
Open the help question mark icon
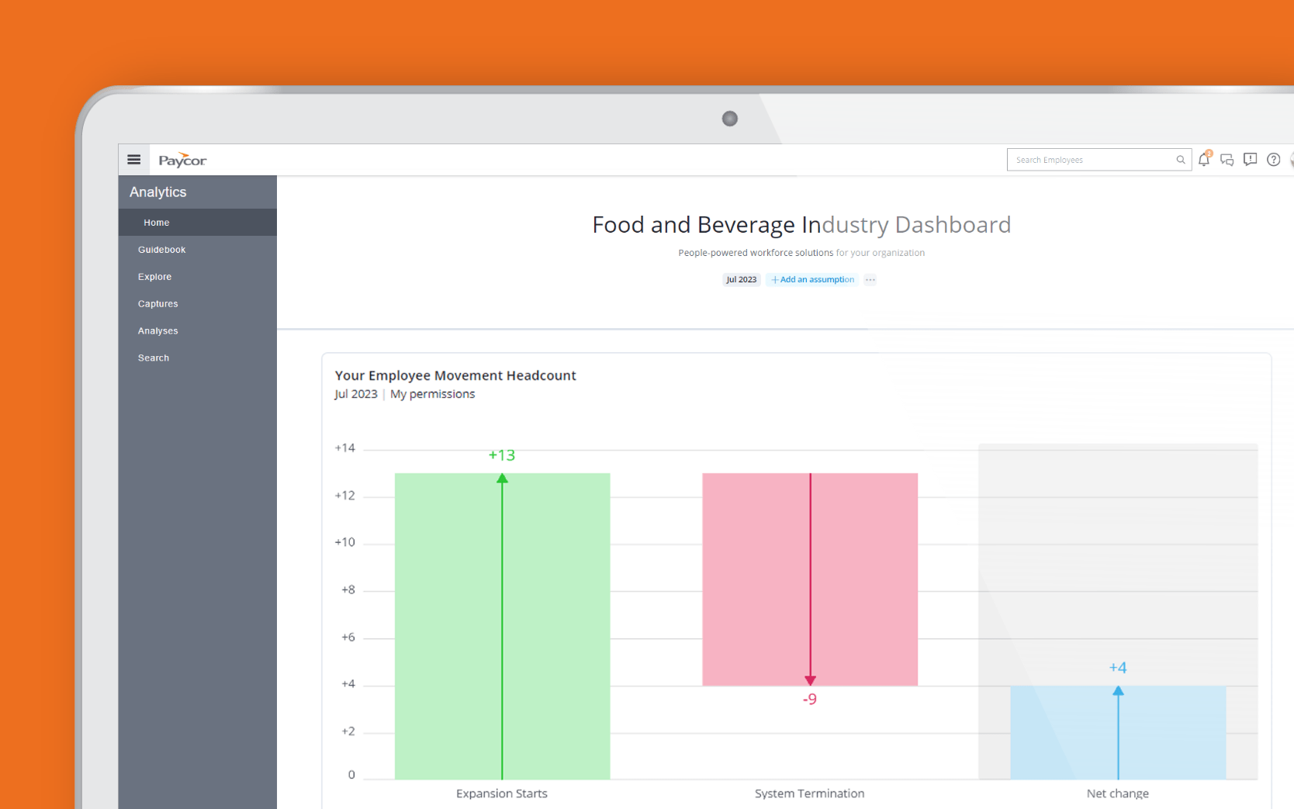(1274, 160)
